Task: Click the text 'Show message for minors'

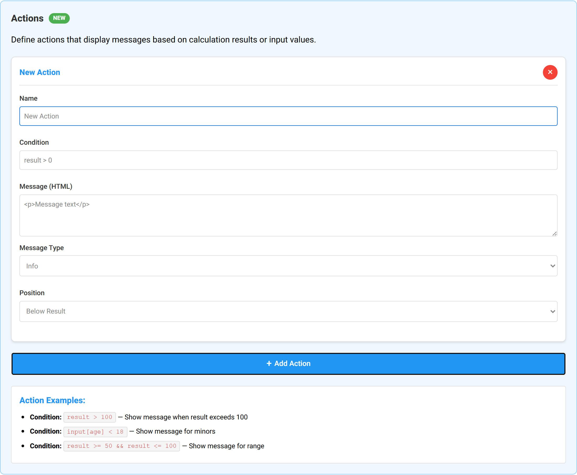Action: tap(175, 431)
